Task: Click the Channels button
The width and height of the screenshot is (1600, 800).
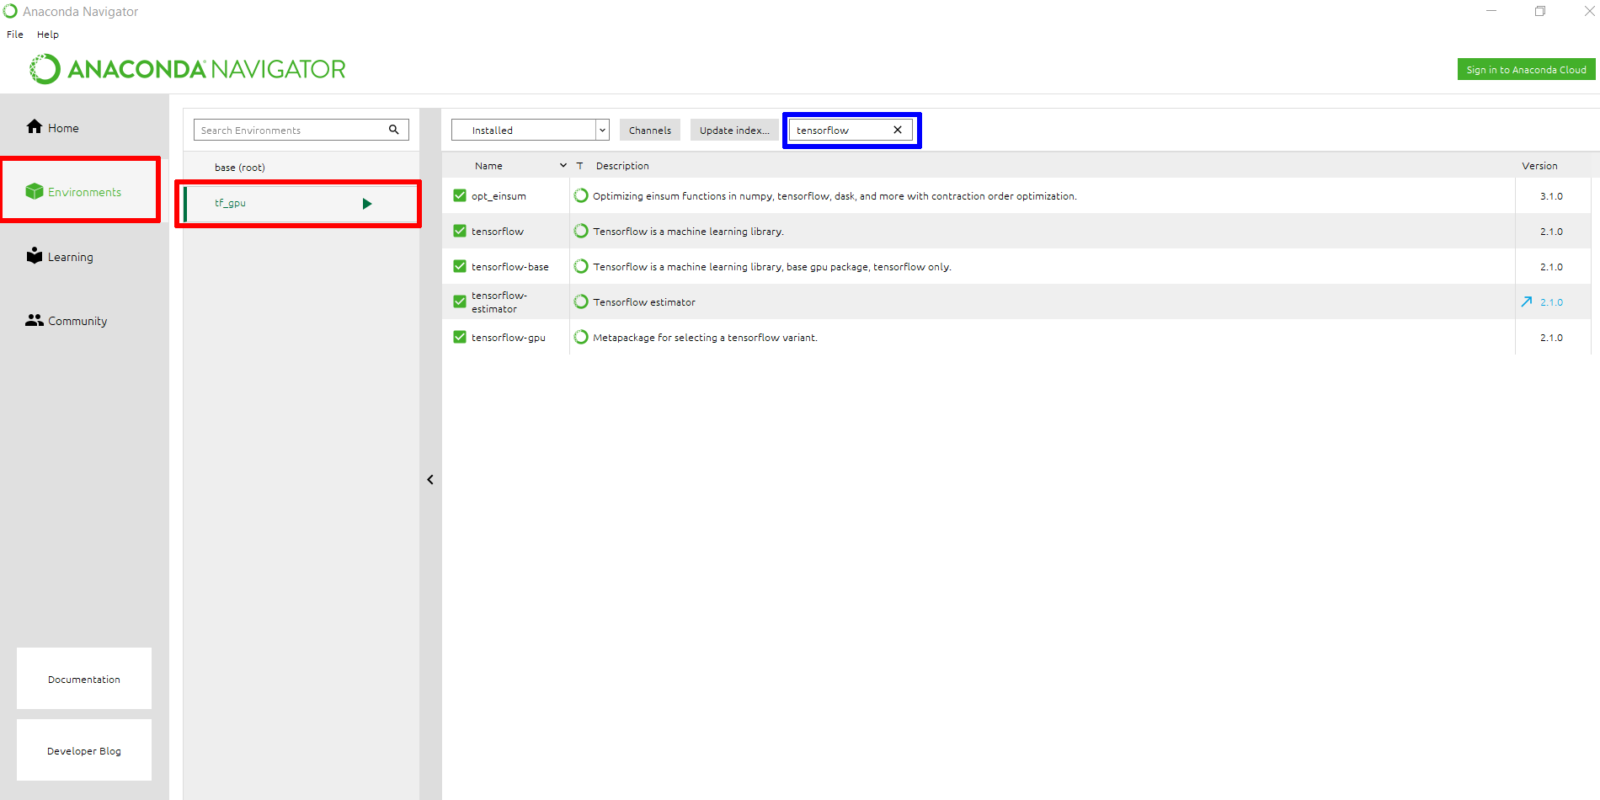Action: click(650, 130)
